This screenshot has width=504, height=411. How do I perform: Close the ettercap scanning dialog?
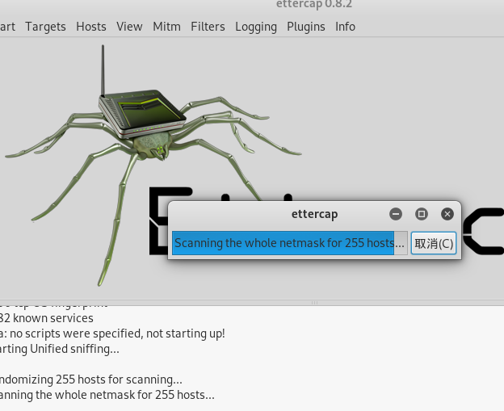[447, 214]
